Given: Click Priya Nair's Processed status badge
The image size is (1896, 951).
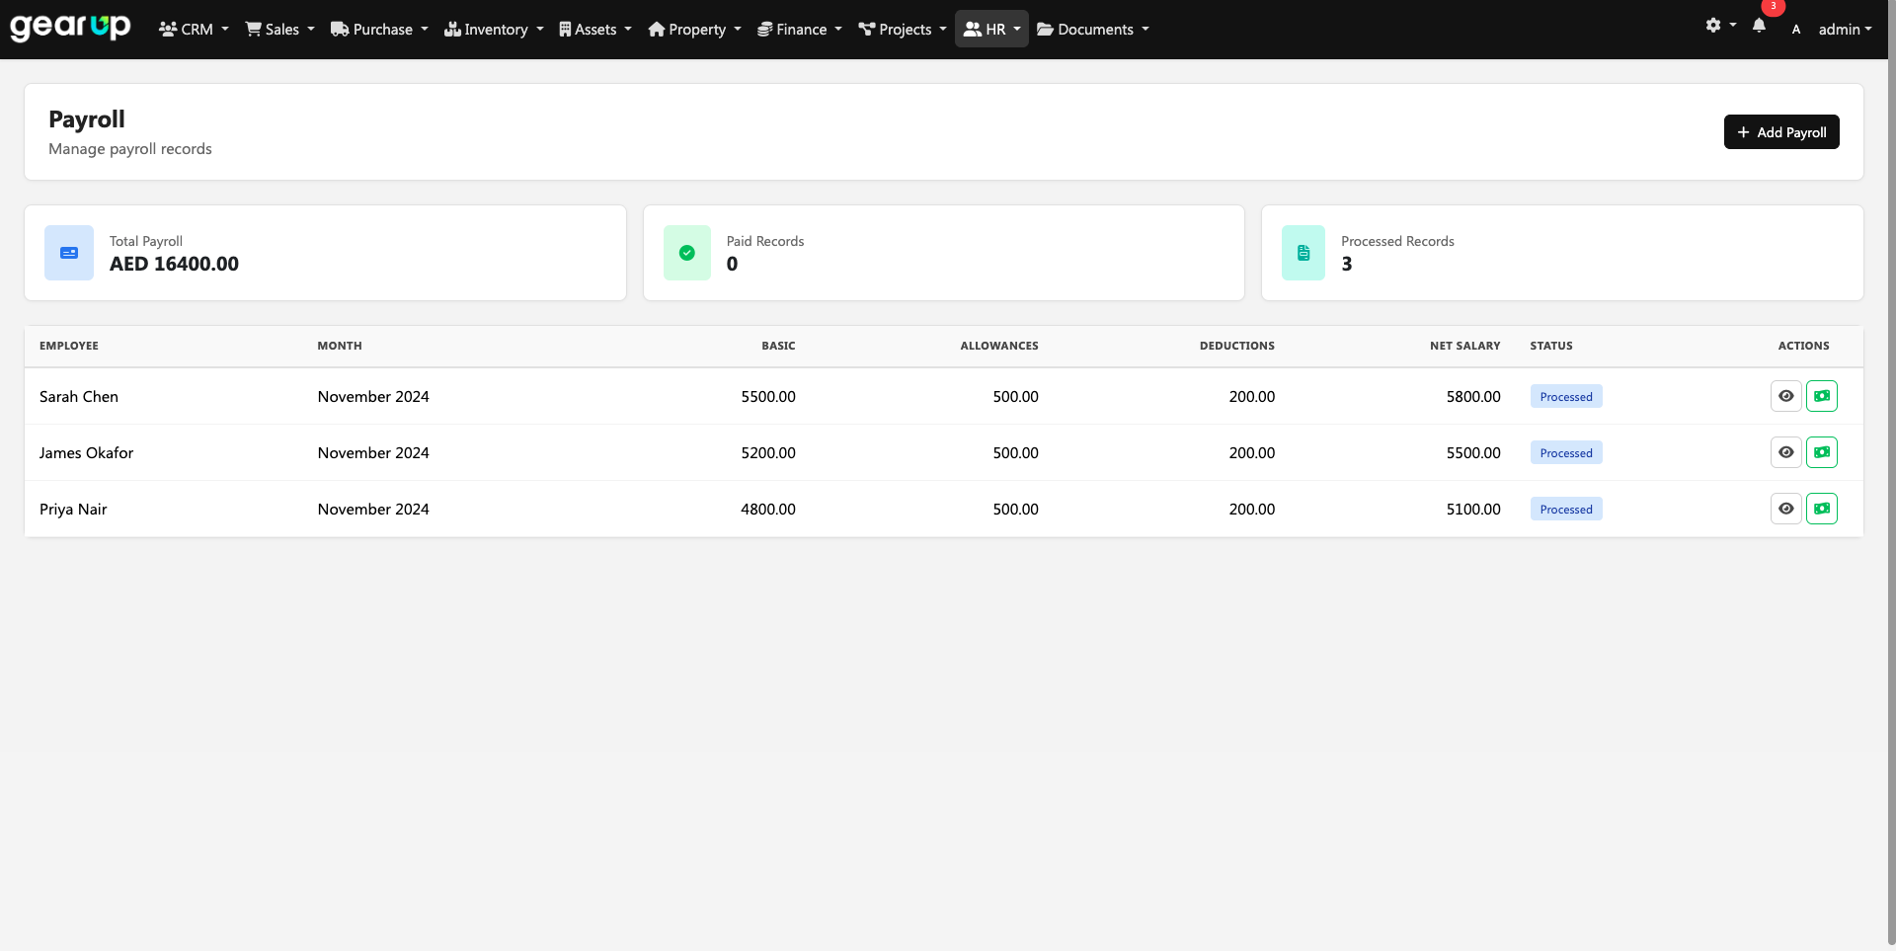Looking at the screenshot, I should click(x=1566, y=509).
